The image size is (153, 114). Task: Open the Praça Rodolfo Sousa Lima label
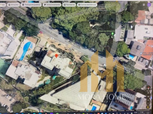[x=102, y=9]
